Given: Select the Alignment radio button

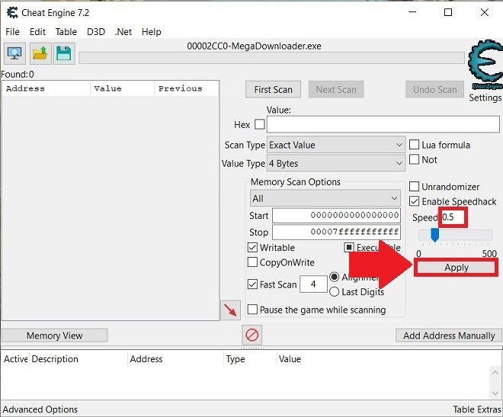Looking at the screenshot, I should point(335,277).
